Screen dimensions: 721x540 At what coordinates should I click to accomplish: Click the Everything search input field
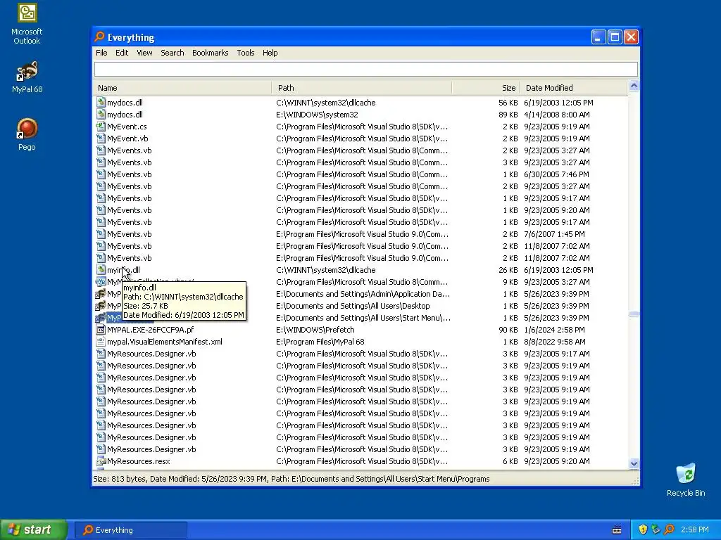tap(366, 70)
